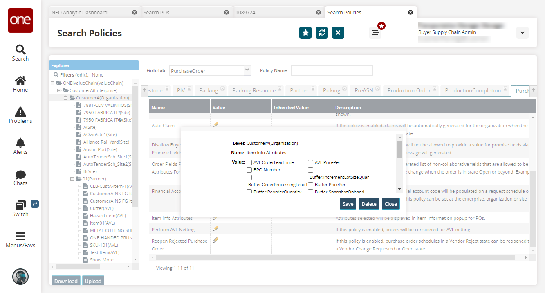Check the AVL.OrderLeadTime checkbox

[x=249, y=162]
